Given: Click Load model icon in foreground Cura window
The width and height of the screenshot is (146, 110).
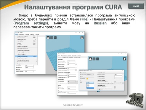Looking at the screenshot, I should (x=90, y=59).
